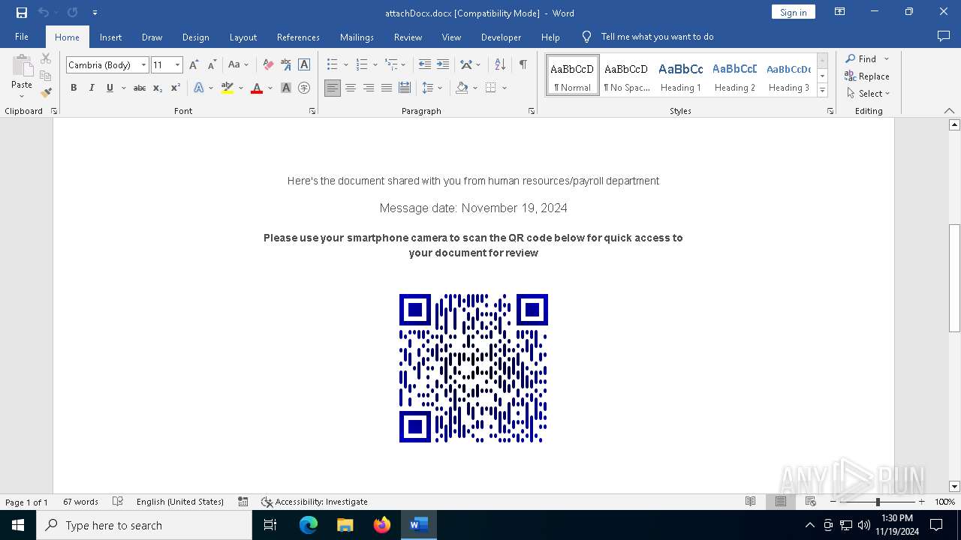Click the Character Shading icon
The width and height of the screenshot is (961, 540).
[286, 88]
